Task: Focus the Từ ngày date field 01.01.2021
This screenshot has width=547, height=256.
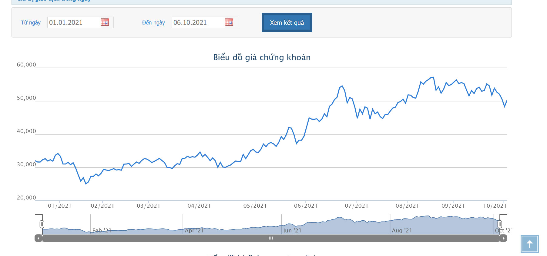Action: (x=73, y=22)
